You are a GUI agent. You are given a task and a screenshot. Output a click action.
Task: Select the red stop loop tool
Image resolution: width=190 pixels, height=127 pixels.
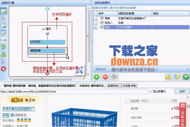[x=3, y=69]
